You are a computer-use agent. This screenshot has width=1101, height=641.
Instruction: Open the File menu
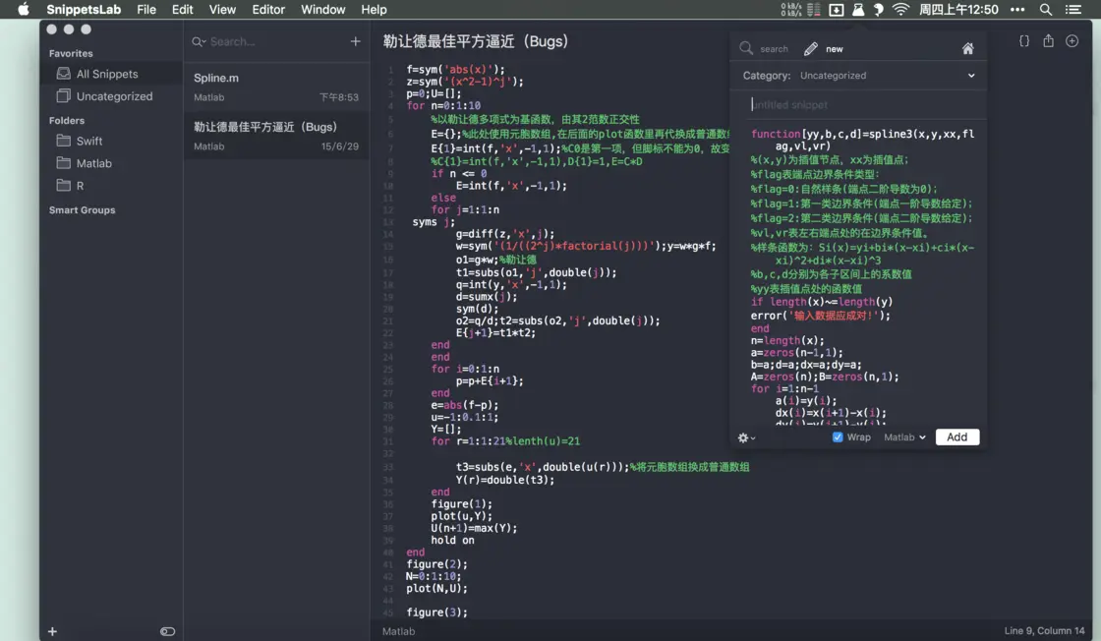[x=146, y=9]
